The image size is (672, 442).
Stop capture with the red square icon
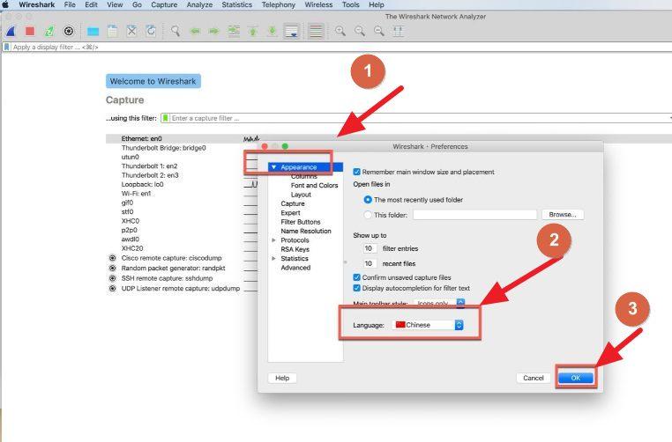[x=30, y=31]
